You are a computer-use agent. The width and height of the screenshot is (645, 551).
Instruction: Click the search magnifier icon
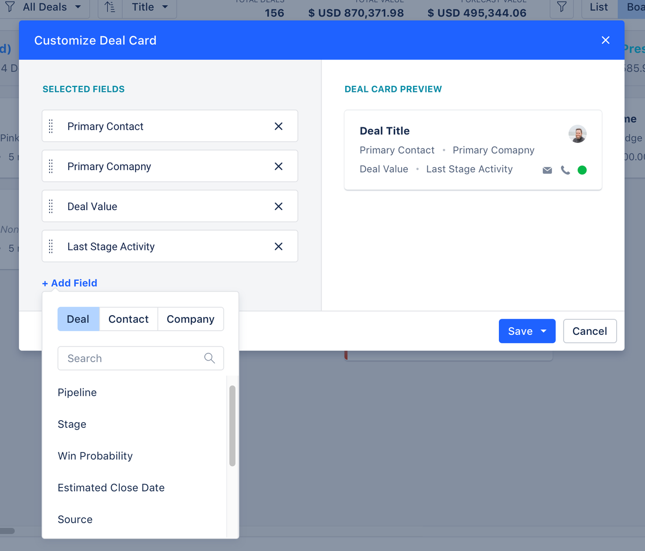[209, 358]
